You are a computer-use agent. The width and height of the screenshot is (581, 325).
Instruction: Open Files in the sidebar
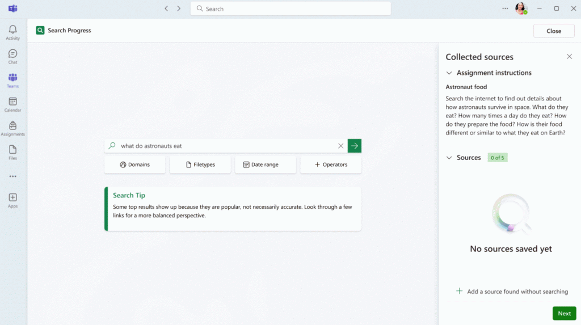[x=12, y=153]
